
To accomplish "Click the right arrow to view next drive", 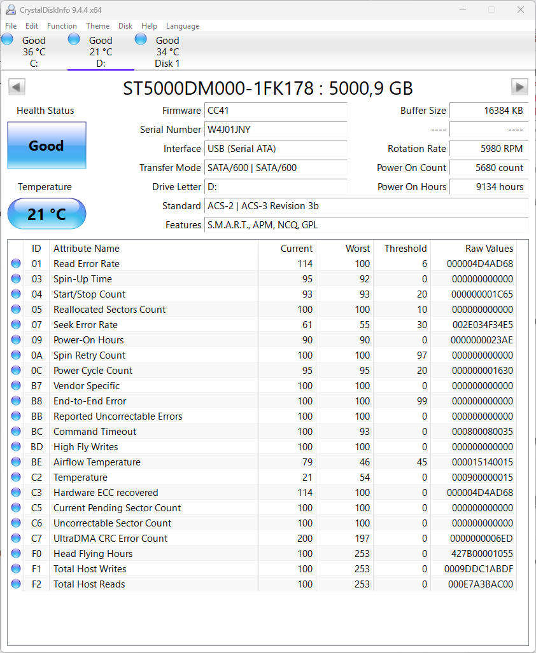I will click(519, 87).
